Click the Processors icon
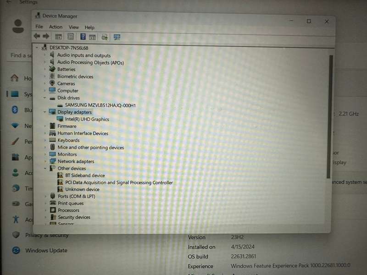Screen dimensions: 367x275 pos(53,210)
